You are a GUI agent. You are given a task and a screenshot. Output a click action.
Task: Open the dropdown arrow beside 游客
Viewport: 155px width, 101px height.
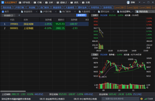[x=139, y=2]
